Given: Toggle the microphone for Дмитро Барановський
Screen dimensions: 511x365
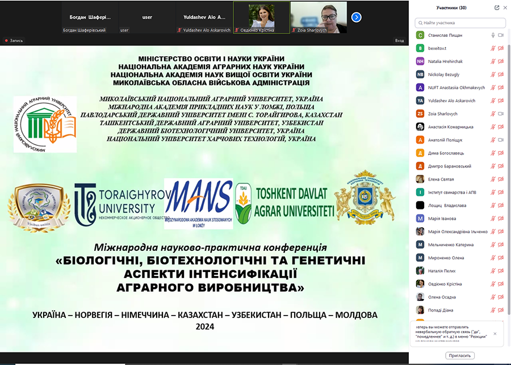Looking at the screenshot, I should 493,166.
